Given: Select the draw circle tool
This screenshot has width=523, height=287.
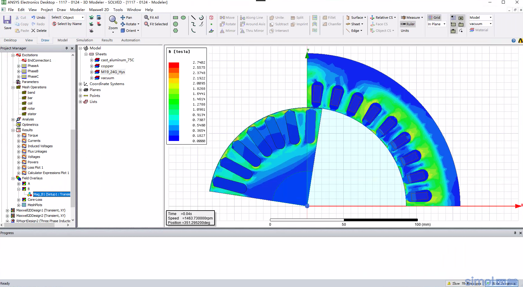Looking at the screenshot, I should 176,24.
